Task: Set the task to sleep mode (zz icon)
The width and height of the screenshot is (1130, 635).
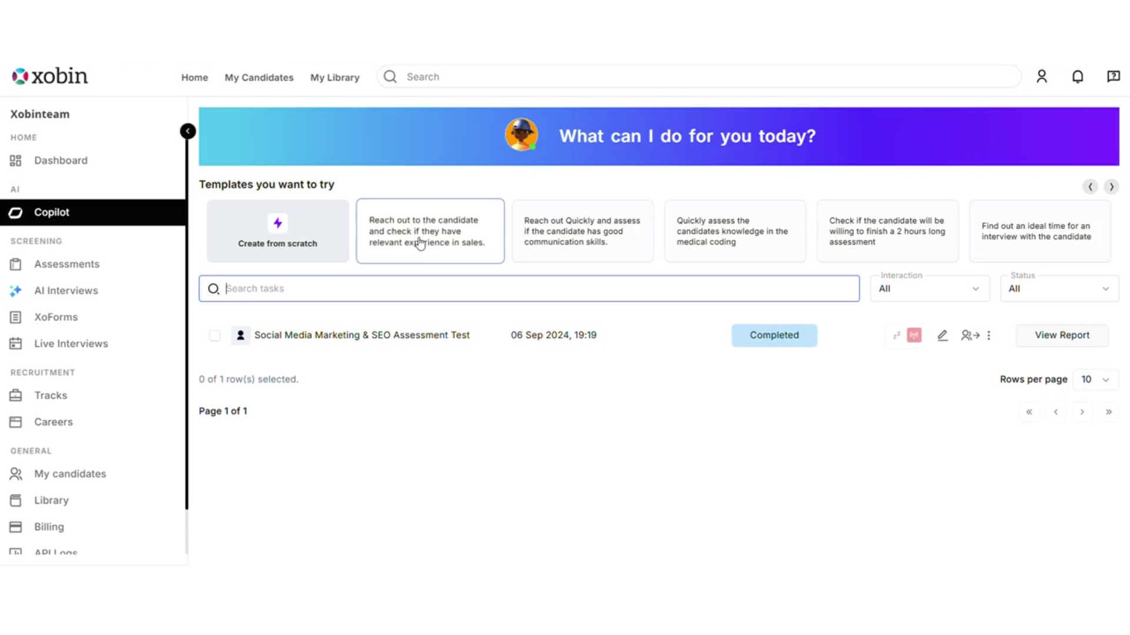Action: coord(896,335)
